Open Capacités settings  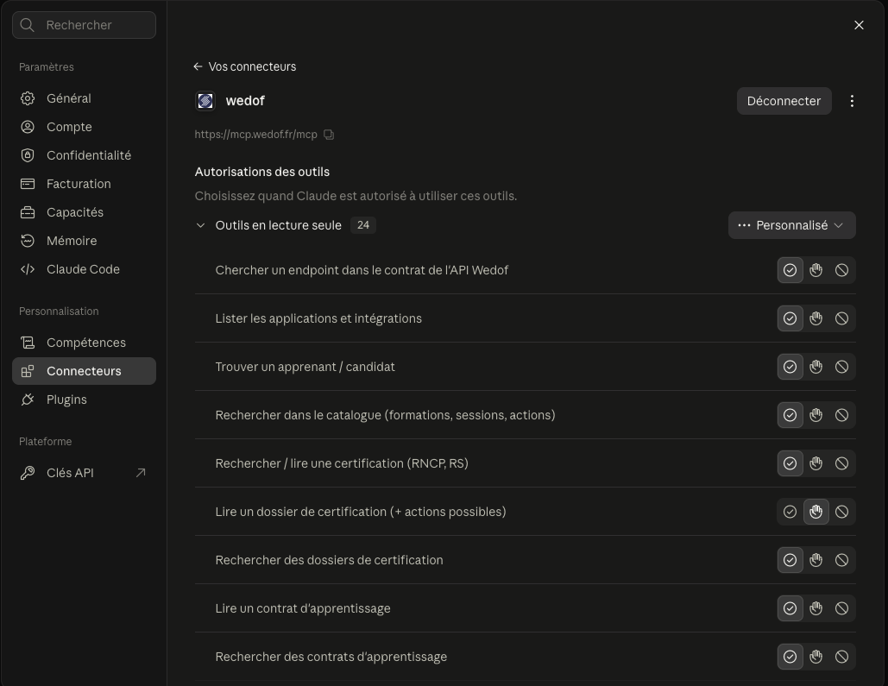tap(84, 212)
